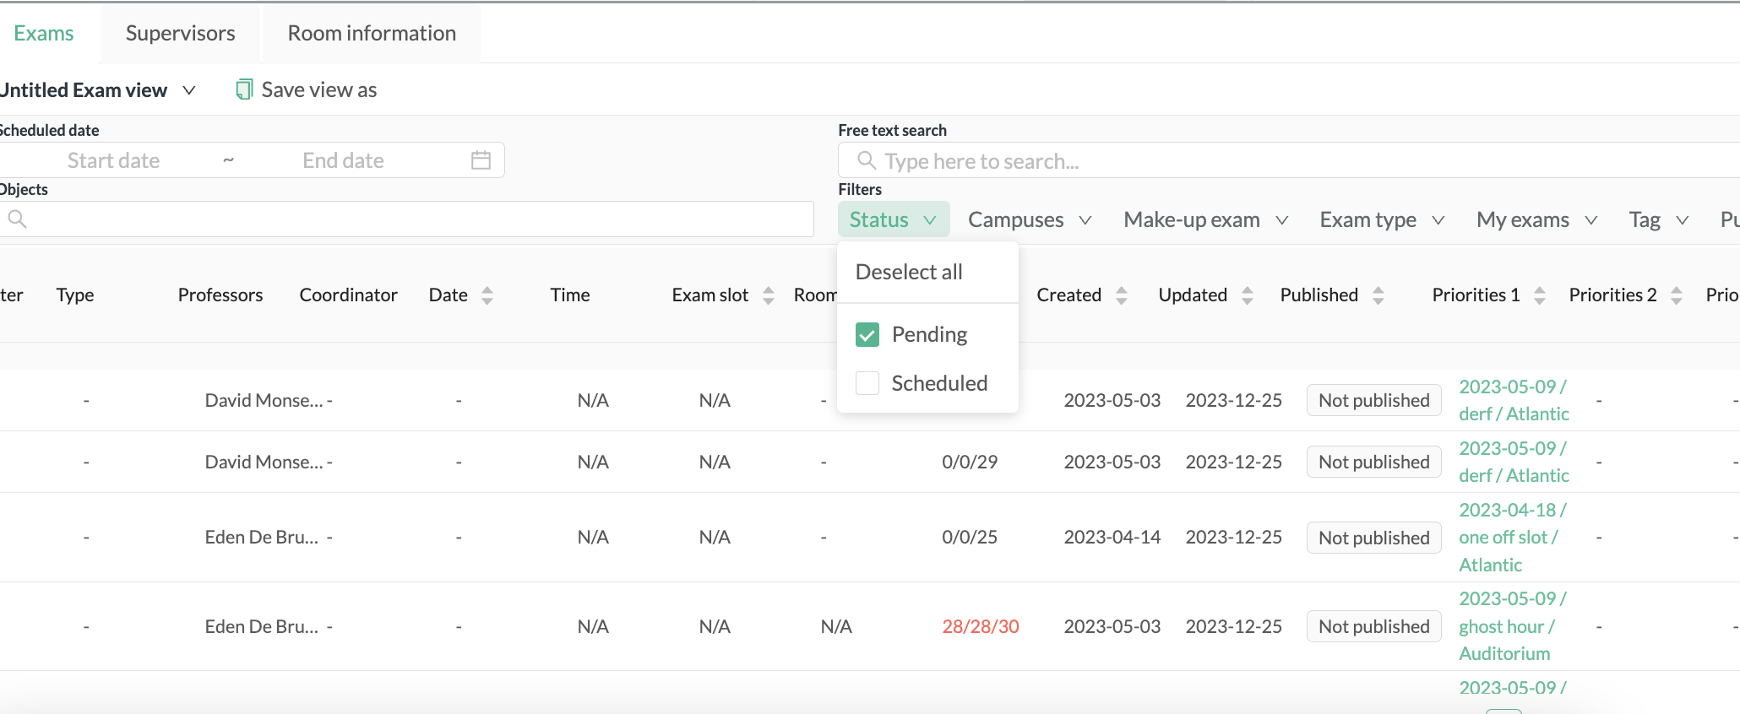The width and height of the screenshot is (1740, 714).
Task: Open the Campuses filter dropdown
Action: [1030, 219]
